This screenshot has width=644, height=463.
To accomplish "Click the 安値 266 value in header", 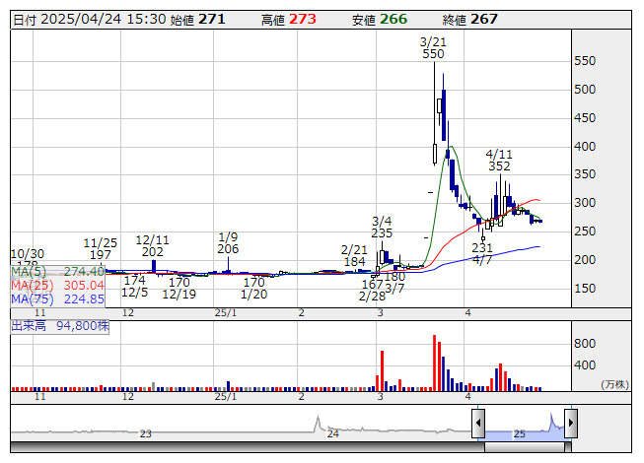I will point(392,19).
